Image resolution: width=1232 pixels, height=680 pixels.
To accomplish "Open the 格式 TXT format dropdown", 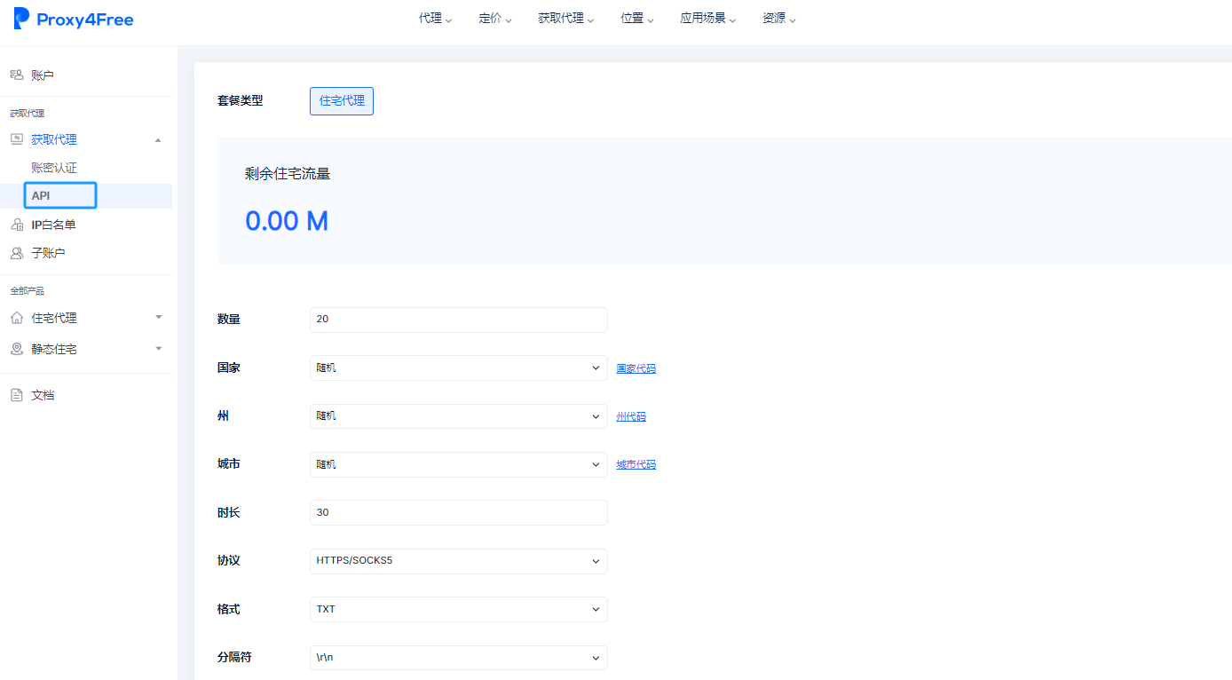I will click(458, 610).
